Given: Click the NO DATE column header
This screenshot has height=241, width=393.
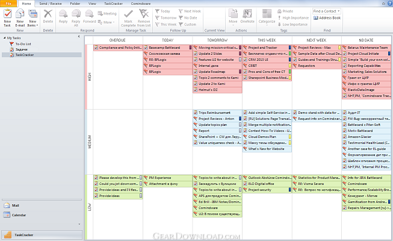Looking at the screenshot, I should point(366,40).
